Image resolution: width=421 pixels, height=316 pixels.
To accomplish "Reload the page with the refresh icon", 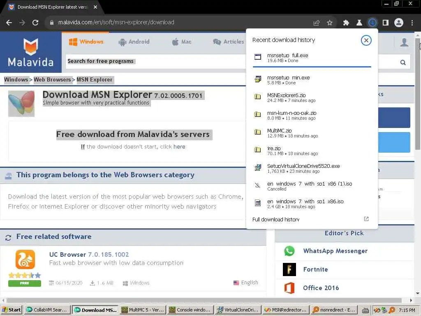I will tap(35, 23).
